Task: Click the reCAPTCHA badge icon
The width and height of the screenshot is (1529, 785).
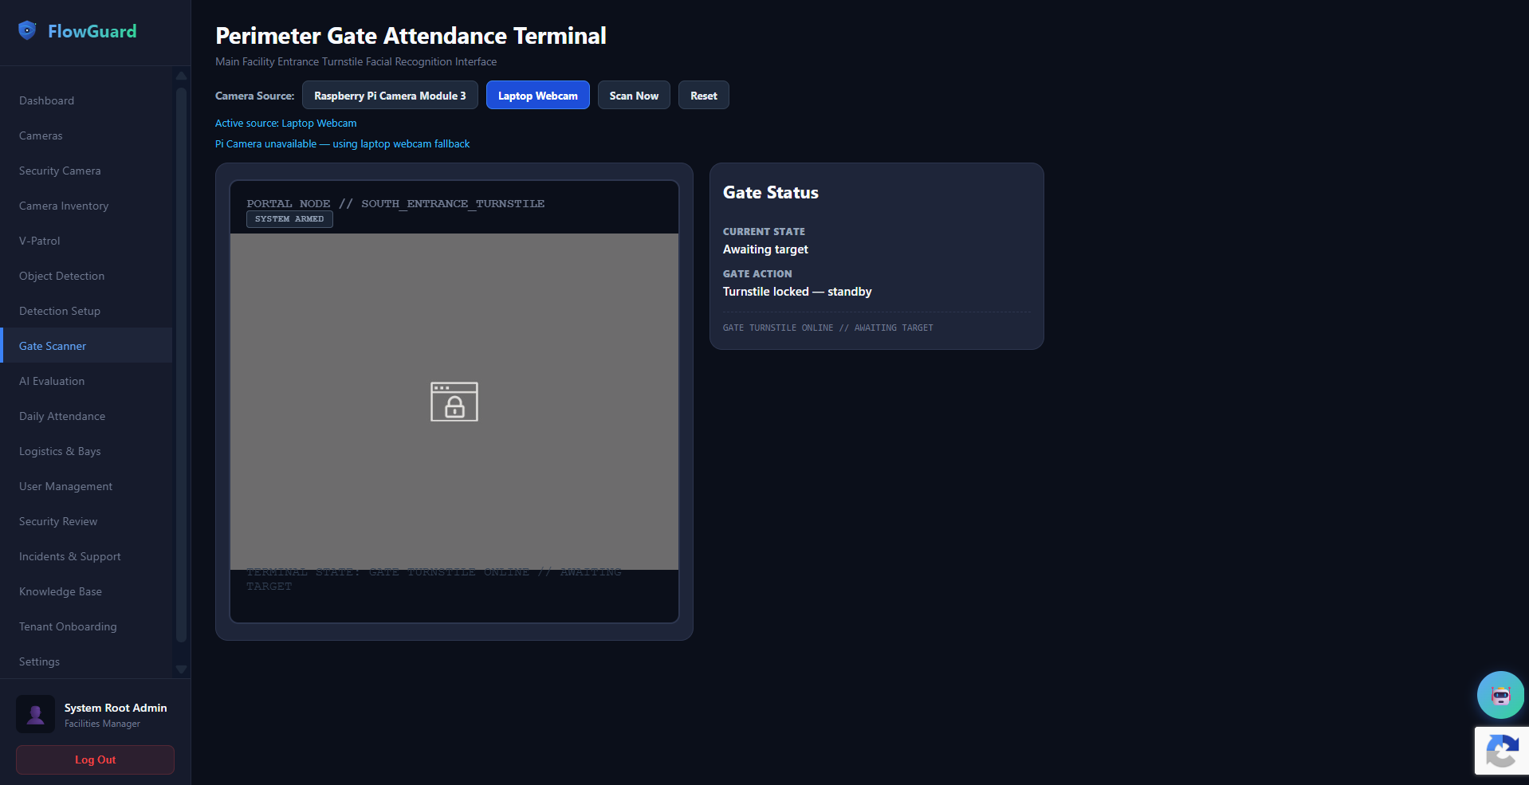Action: (x=1502, y=751)
